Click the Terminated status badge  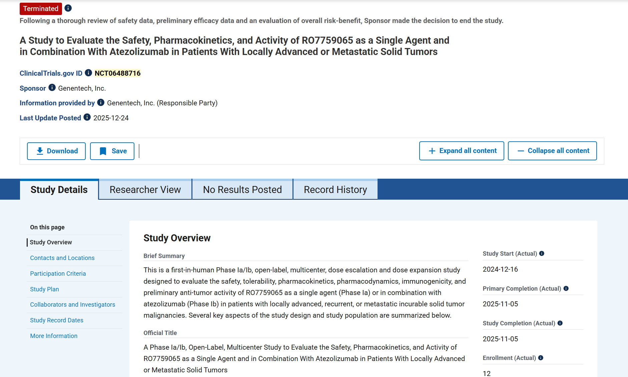tap(41, 9)
